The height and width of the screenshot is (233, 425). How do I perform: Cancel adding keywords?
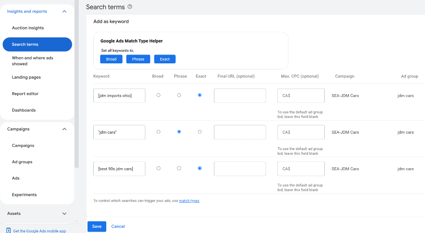point(118,226)
